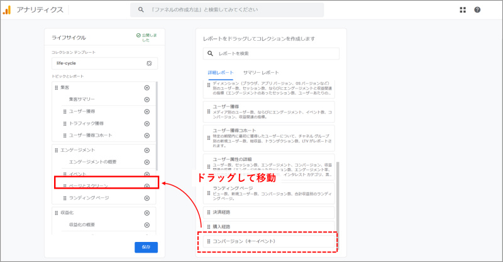Image resolution: width=503 pixels, height=262 pixels.
Task: Click the template unlink icon beside life-cycle
Action: [x=149, y=63]
